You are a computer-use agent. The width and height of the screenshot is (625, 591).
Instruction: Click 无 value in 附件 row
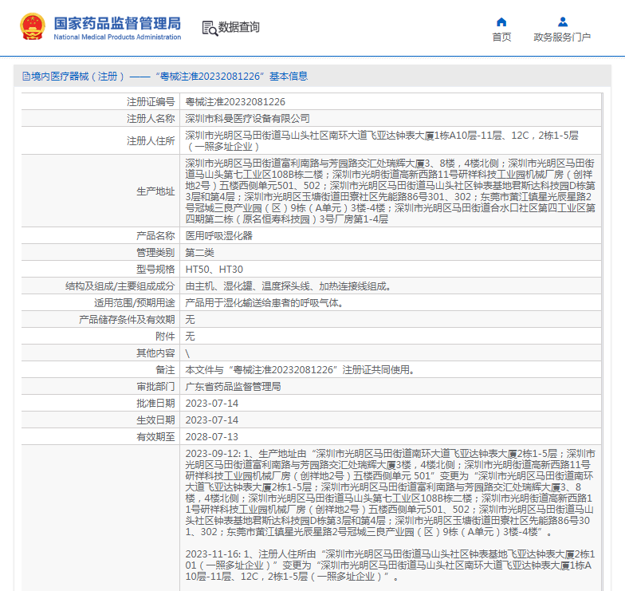coord(190,337)
